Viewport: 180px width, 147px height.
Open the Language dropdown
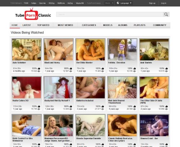(x=124, y=3)
